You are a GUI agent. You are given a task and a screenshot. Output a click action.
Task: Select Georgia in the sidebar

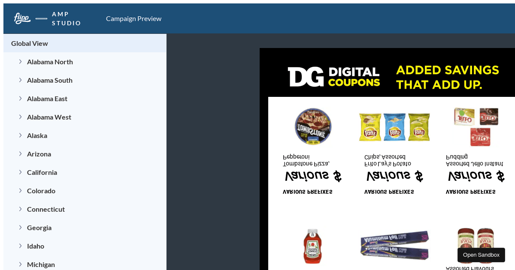click(x=39, y=228)
